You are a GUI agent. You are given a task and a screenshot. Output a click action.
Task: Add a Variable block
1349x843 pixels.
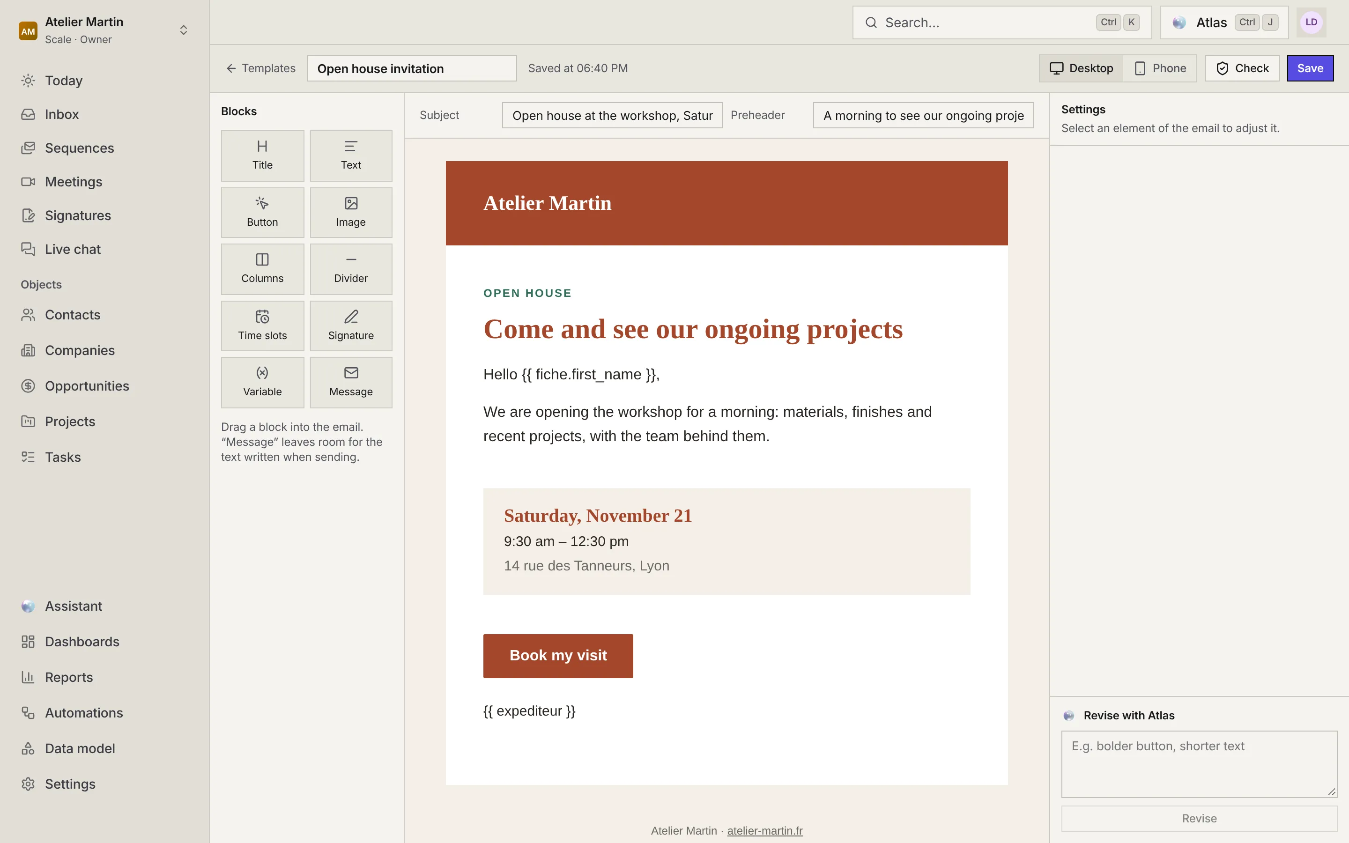coord(262,383)
